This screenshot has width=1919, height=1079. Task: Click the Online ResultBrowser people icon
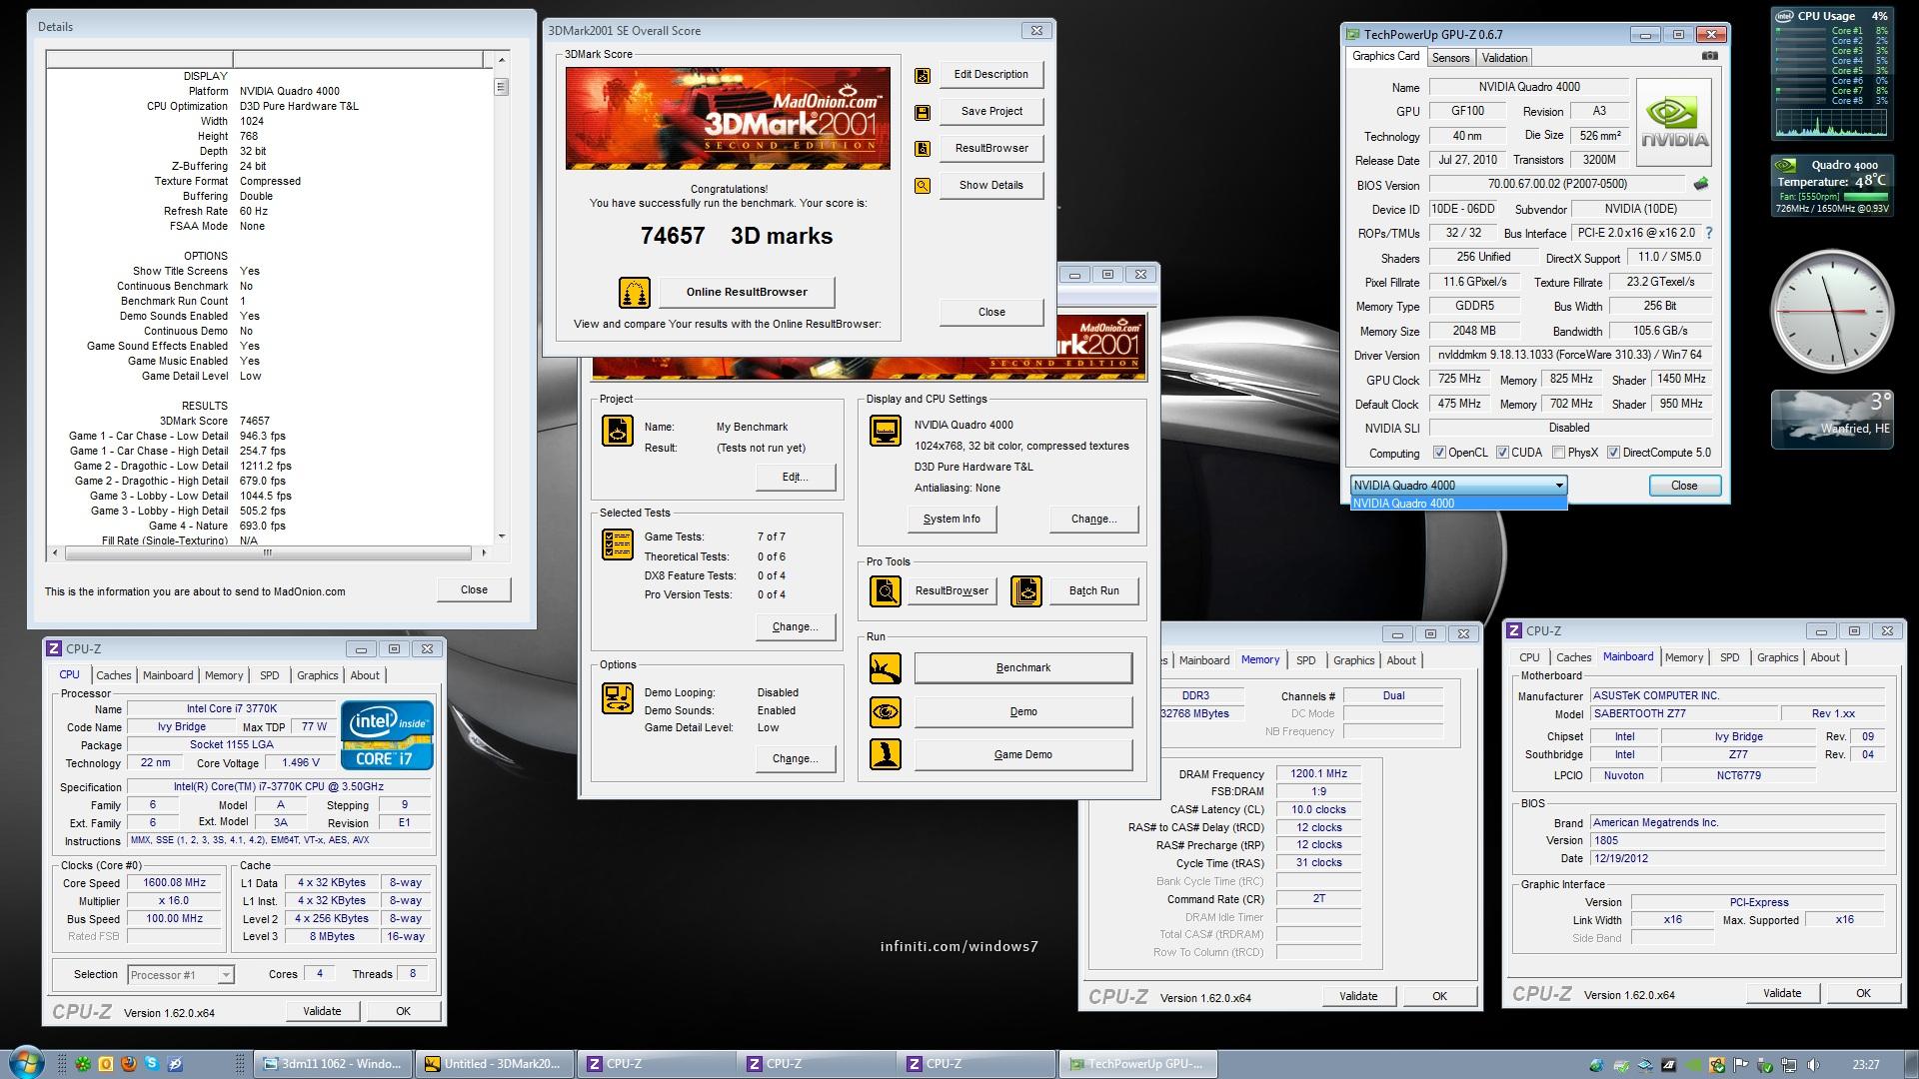635,293
